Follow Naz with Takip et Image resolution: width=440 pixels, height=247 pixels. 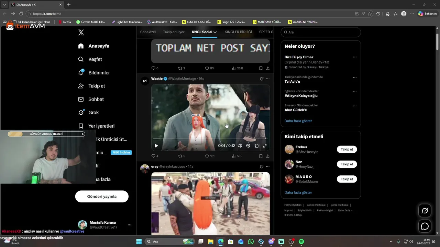pyautogui.click(x=347, y=164)
